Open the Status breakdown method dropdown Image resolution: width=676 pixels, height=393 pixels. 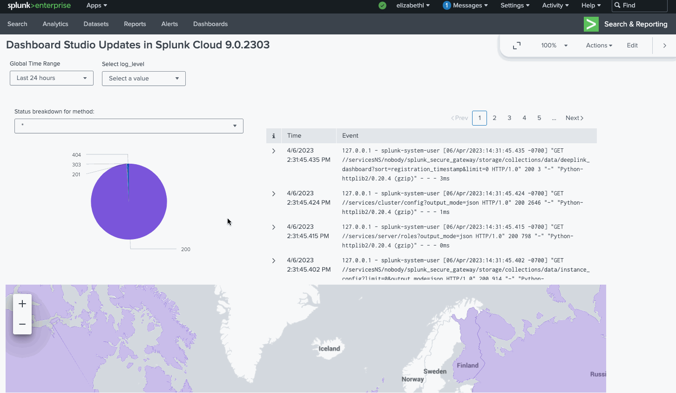click(128, 126)
